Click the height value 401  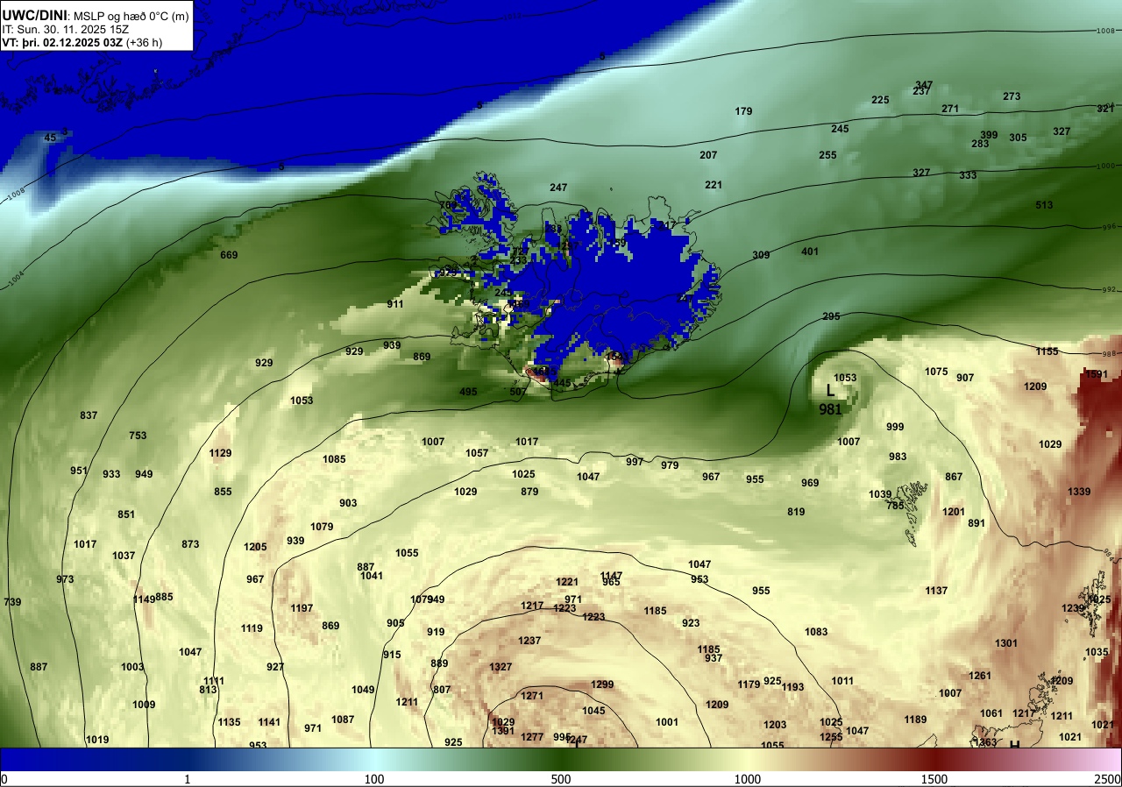point(810,252)
